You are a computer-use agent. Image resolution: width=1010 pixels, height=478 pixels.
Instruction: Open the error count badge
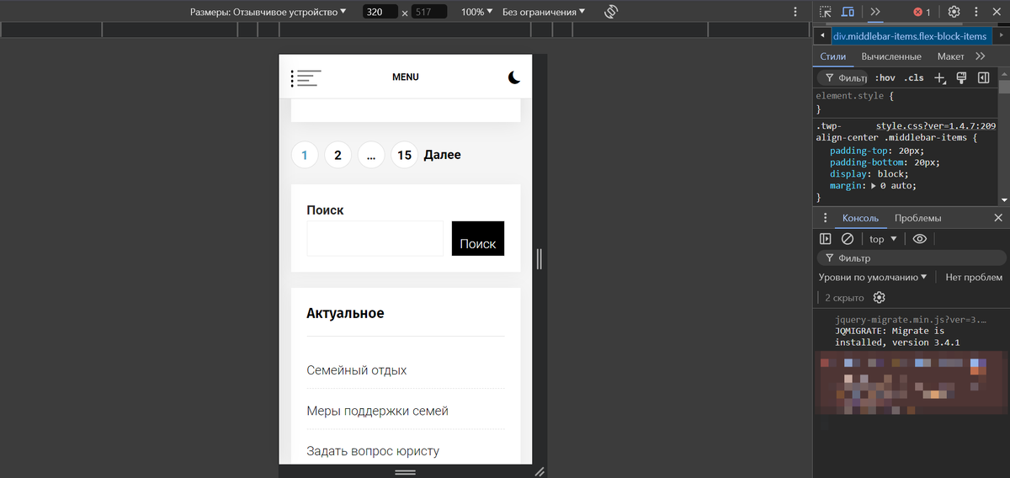pyautogui.click(x=922, y=12)
